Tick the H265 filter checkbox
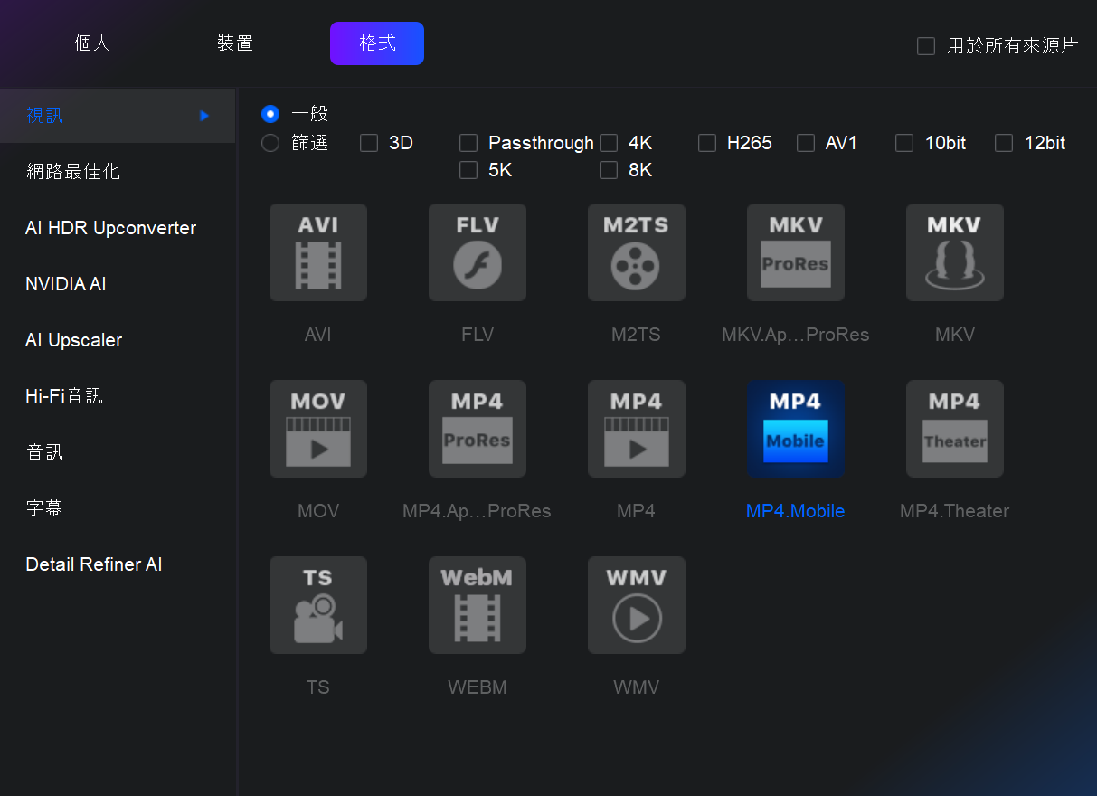The height and width of the screenshot is (796, 1097). (x=707, y=143)
